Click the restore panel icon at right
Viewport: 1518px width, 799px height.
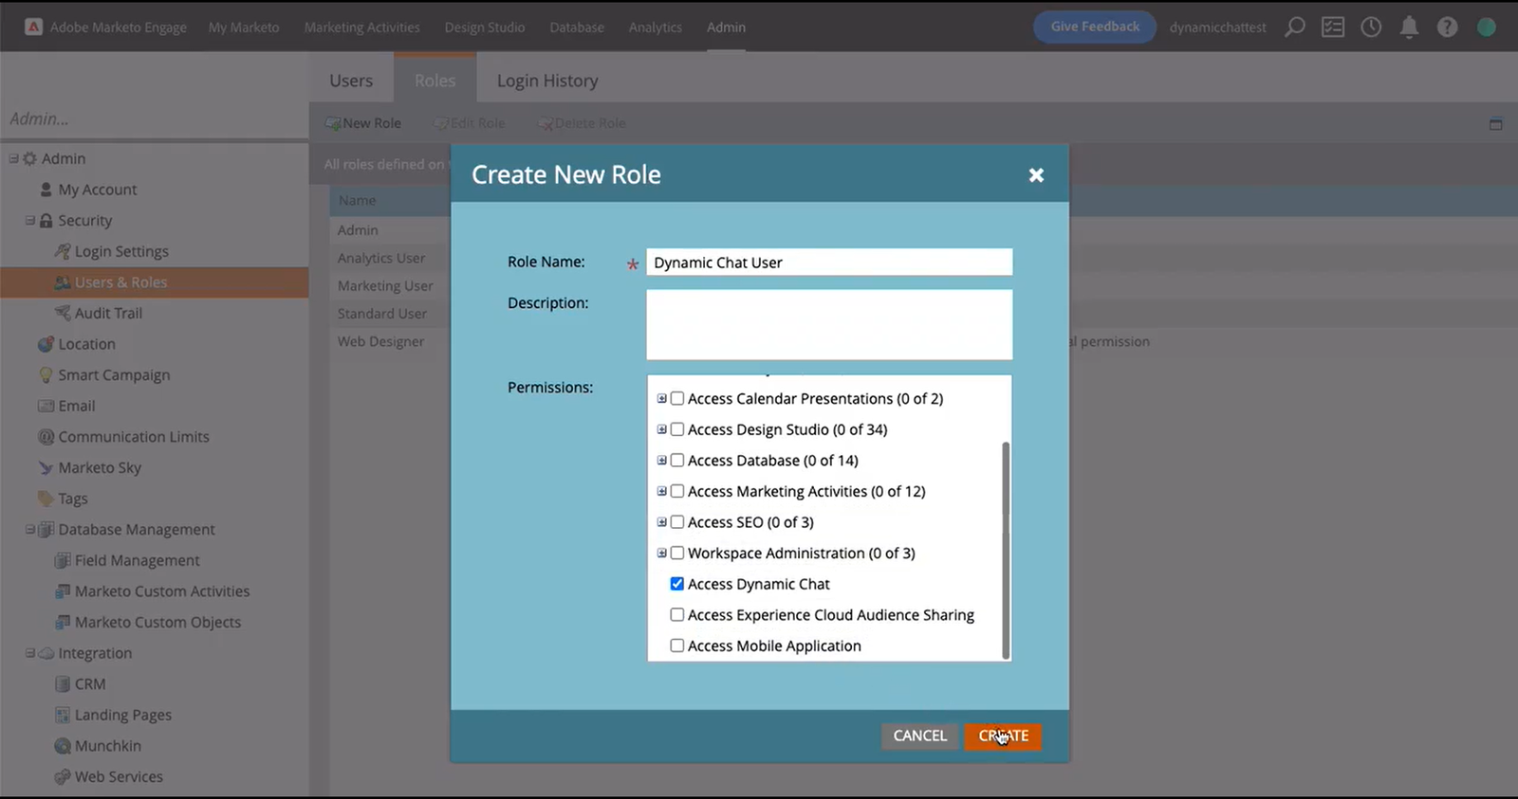[1496, 124]
